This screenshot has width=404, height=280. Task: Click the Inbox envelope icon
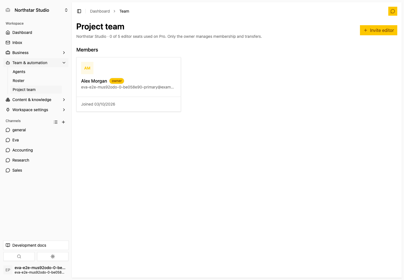tap(8, 43)
